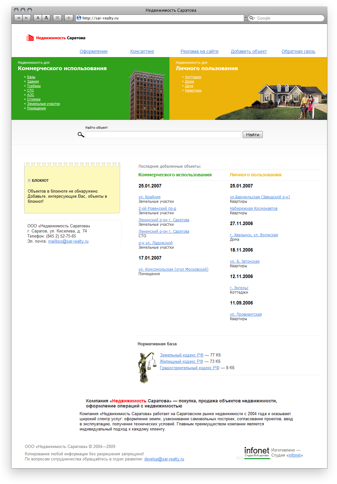Viewport: 337px width, 484px height.
Task: Open the infonet studio text link
Action: 295,455
